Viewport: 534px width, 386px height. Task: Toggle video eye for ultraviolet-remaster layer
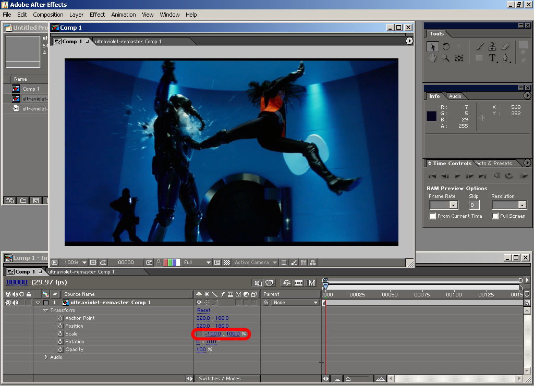(8, 303)
